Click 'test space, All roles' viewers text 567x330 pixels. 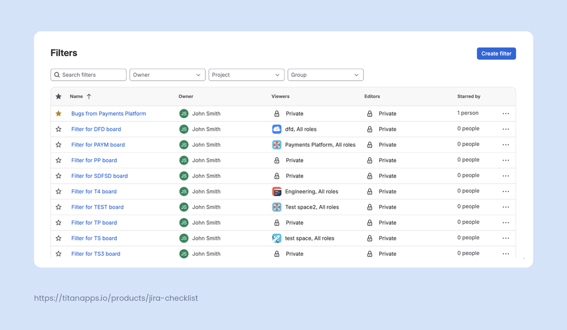tap(310, 238)
